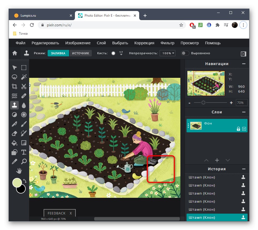The height and width of the screenshot is (230, 258).
Task: Toggle visibility checkbox of Фон layer
Action: [x=244, y=129]
